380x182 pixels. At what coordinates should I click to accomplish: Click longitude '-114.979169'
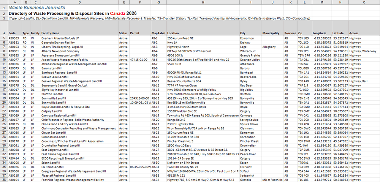322,60
